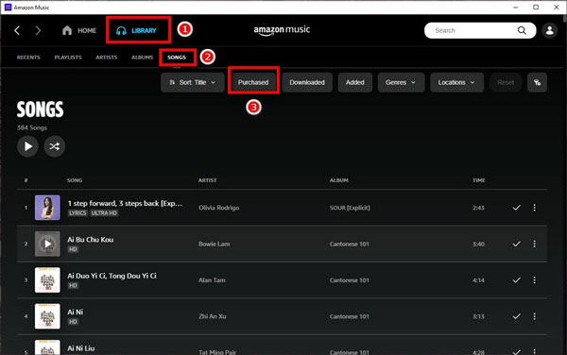The height and width of the screenshot is (355, 567).
Task: Click the Artist column header
Action: click(x=207, y=180)
